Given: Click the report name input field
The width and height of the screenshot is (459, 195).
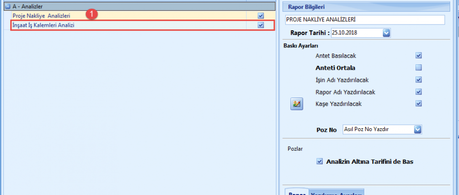Looking at the screenshot, I should point(364,19).
